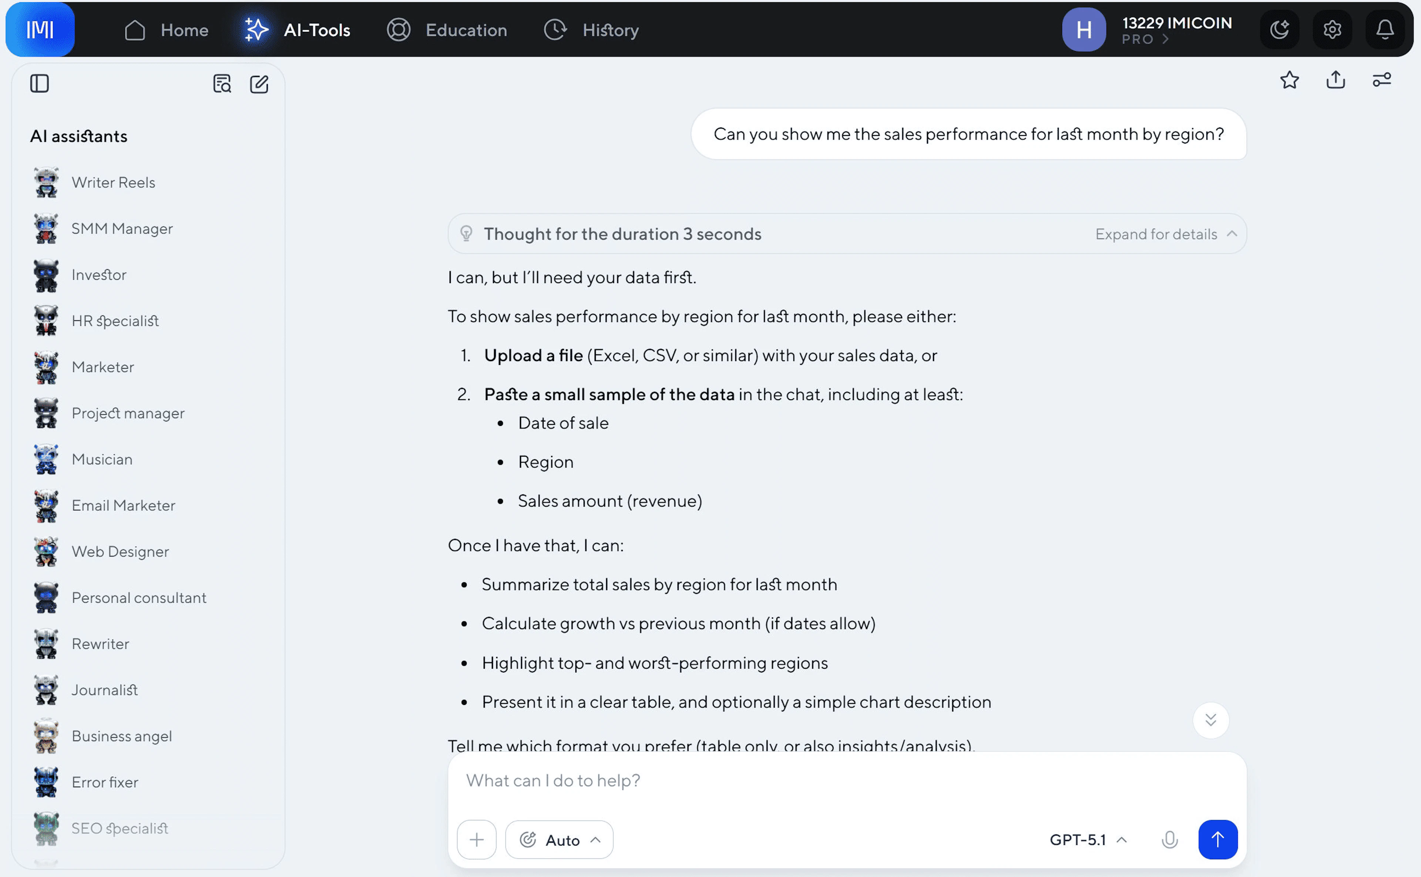Collapse the sidebar panel toggle
1421x877 pixels.
click(x=40, y=84)
